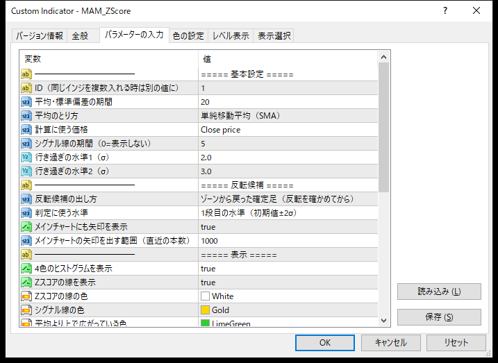The width and height of the screenshot is (498, 363).
Task: Click the icon beside 計算に使う価格
Action: pos(26,130)
